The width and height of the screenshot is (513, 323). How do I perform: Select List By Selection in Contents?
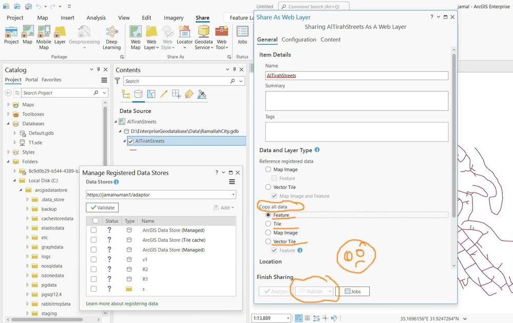(x=151, y=94)
